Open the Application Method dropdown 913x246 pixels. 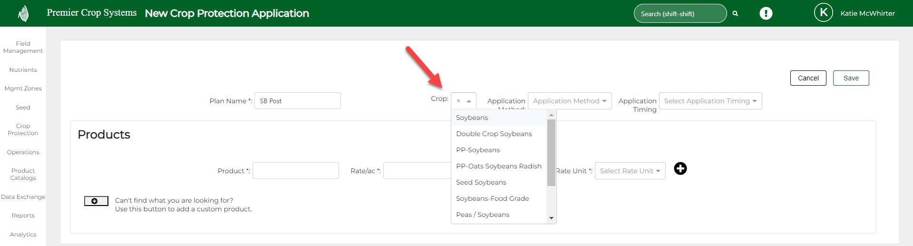(x=569, y=101)
